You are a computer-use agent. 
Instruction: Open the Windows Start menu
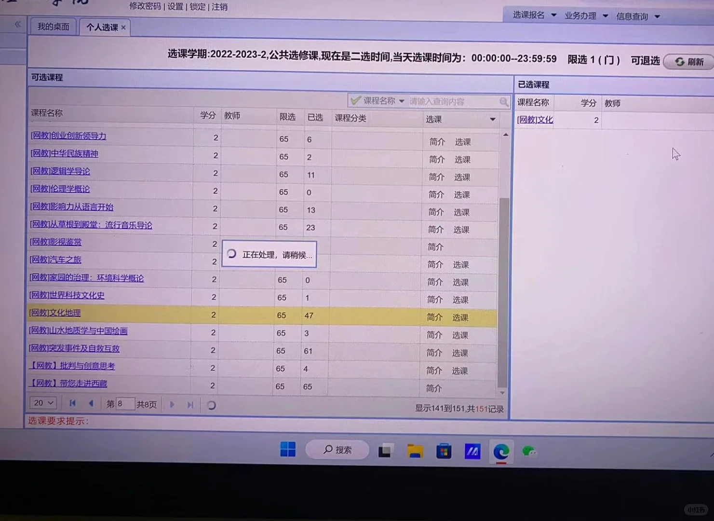tap(288, 450)
